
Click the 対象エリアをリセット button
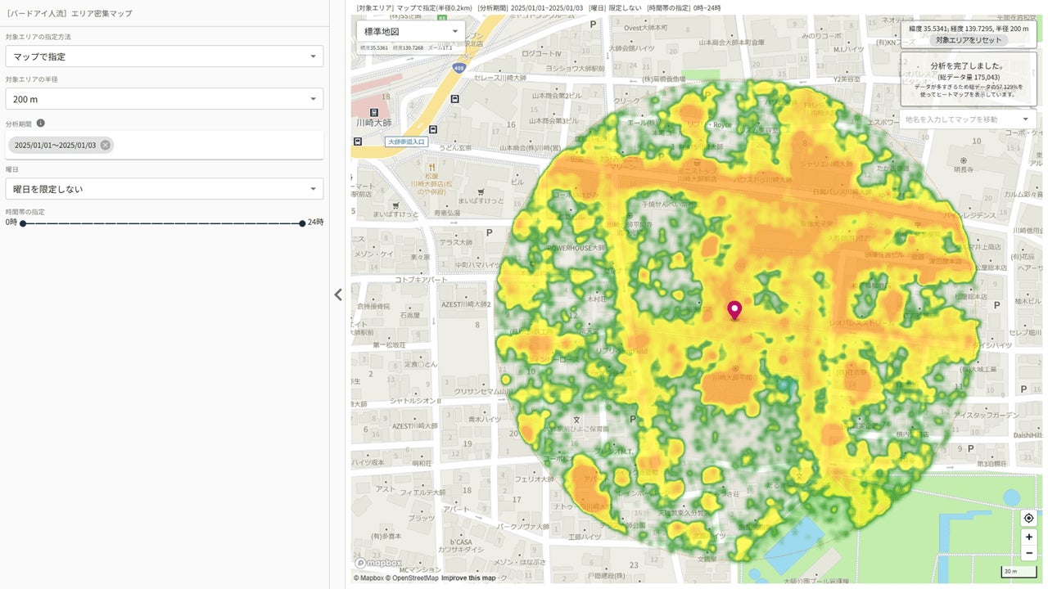968,39
